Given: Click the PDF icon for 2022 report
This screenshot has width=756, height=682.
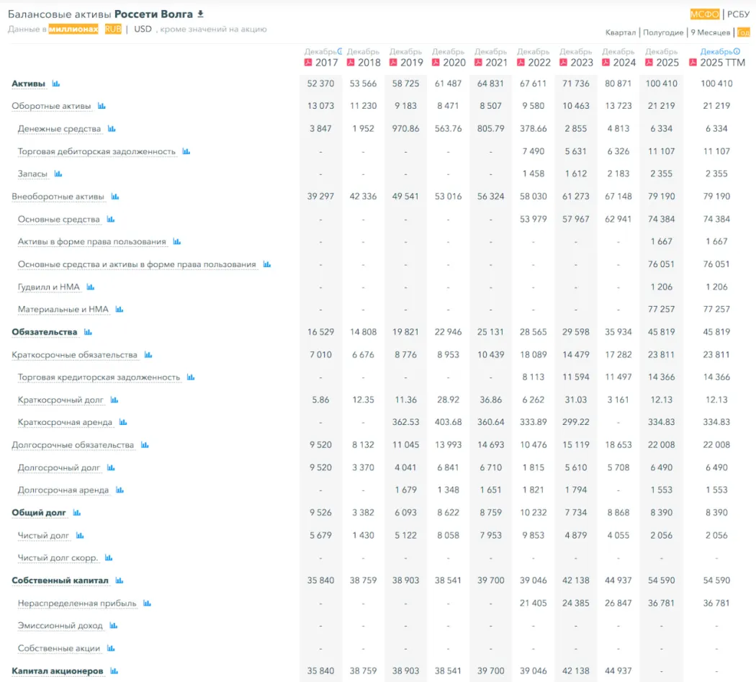Looking at the screenshot, I should pyautogui.click(x=521, y=63).
